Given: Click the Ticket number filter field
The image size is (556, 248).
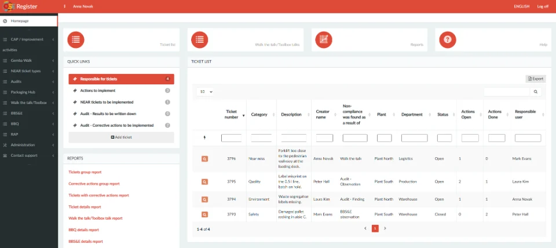Looking at the screenshot, I should coord(231,138).
